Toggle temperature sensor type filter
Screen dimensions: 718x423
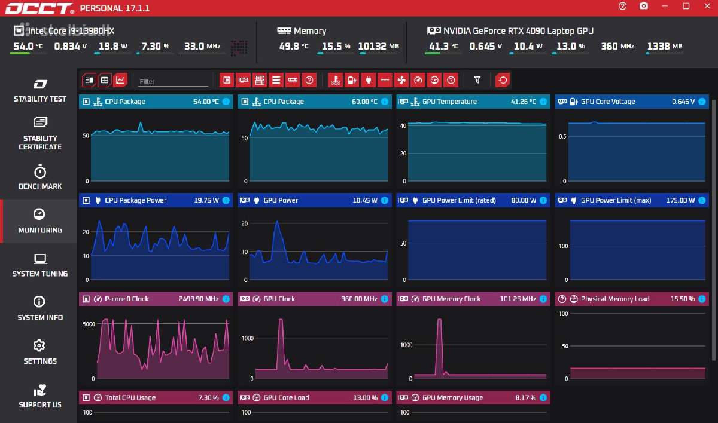335,80
